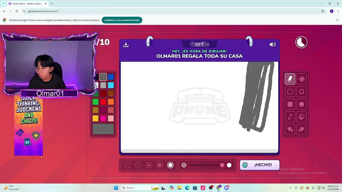This screenshot has height=192, width=342.
Task: Select the paint bucket fill tool
Action: pyautogui.click(x=302, y=117)
